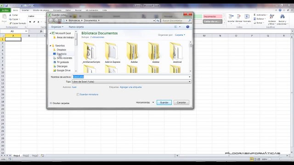Click 'Agregar una etiqueta' tags link

[130, 87]
